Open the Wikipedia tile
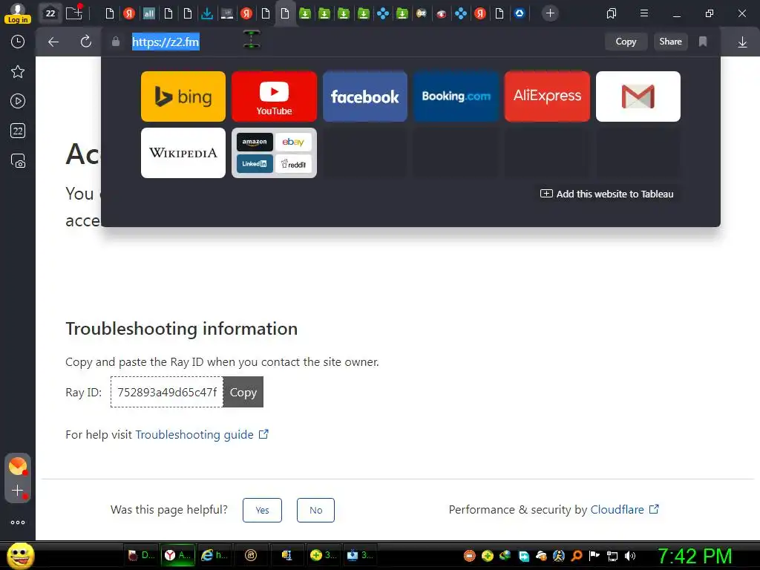The width and height of the screenshot is (760, 570). tap(183, 153)
